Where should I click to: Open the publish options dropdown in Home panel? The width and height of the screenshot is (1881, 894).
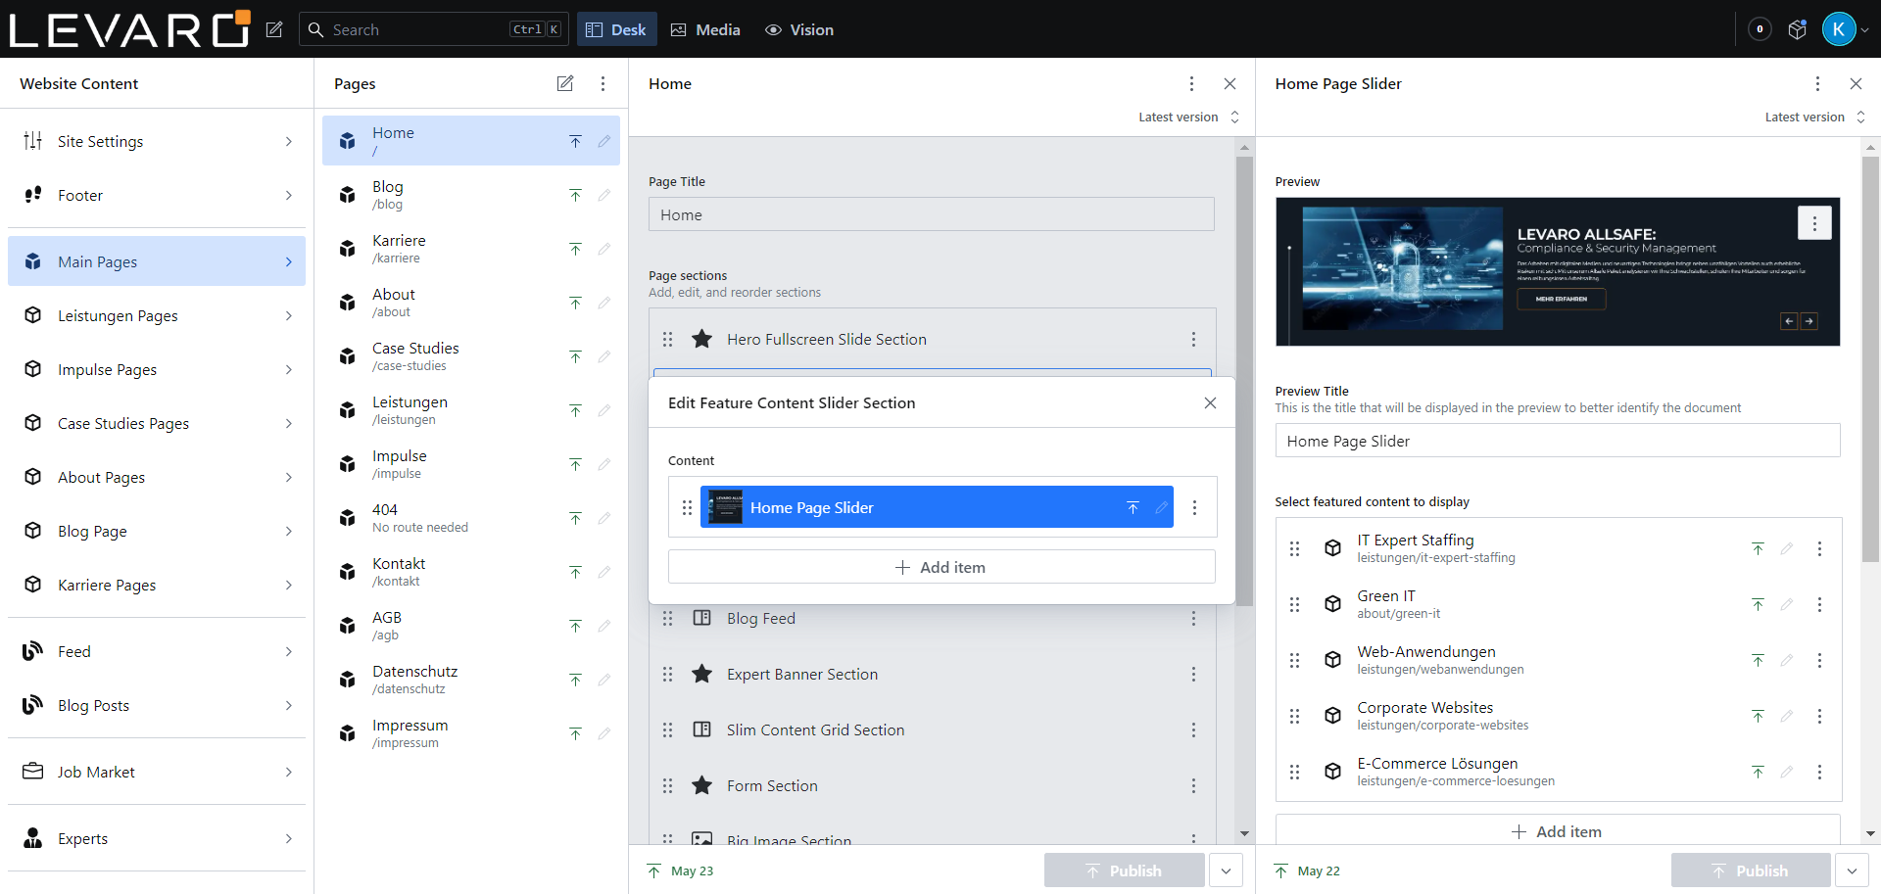coord(1226,870)
